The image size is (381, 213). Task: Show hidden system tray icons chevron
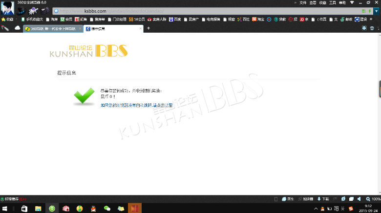pyautogui.click(x=316, y=209)
